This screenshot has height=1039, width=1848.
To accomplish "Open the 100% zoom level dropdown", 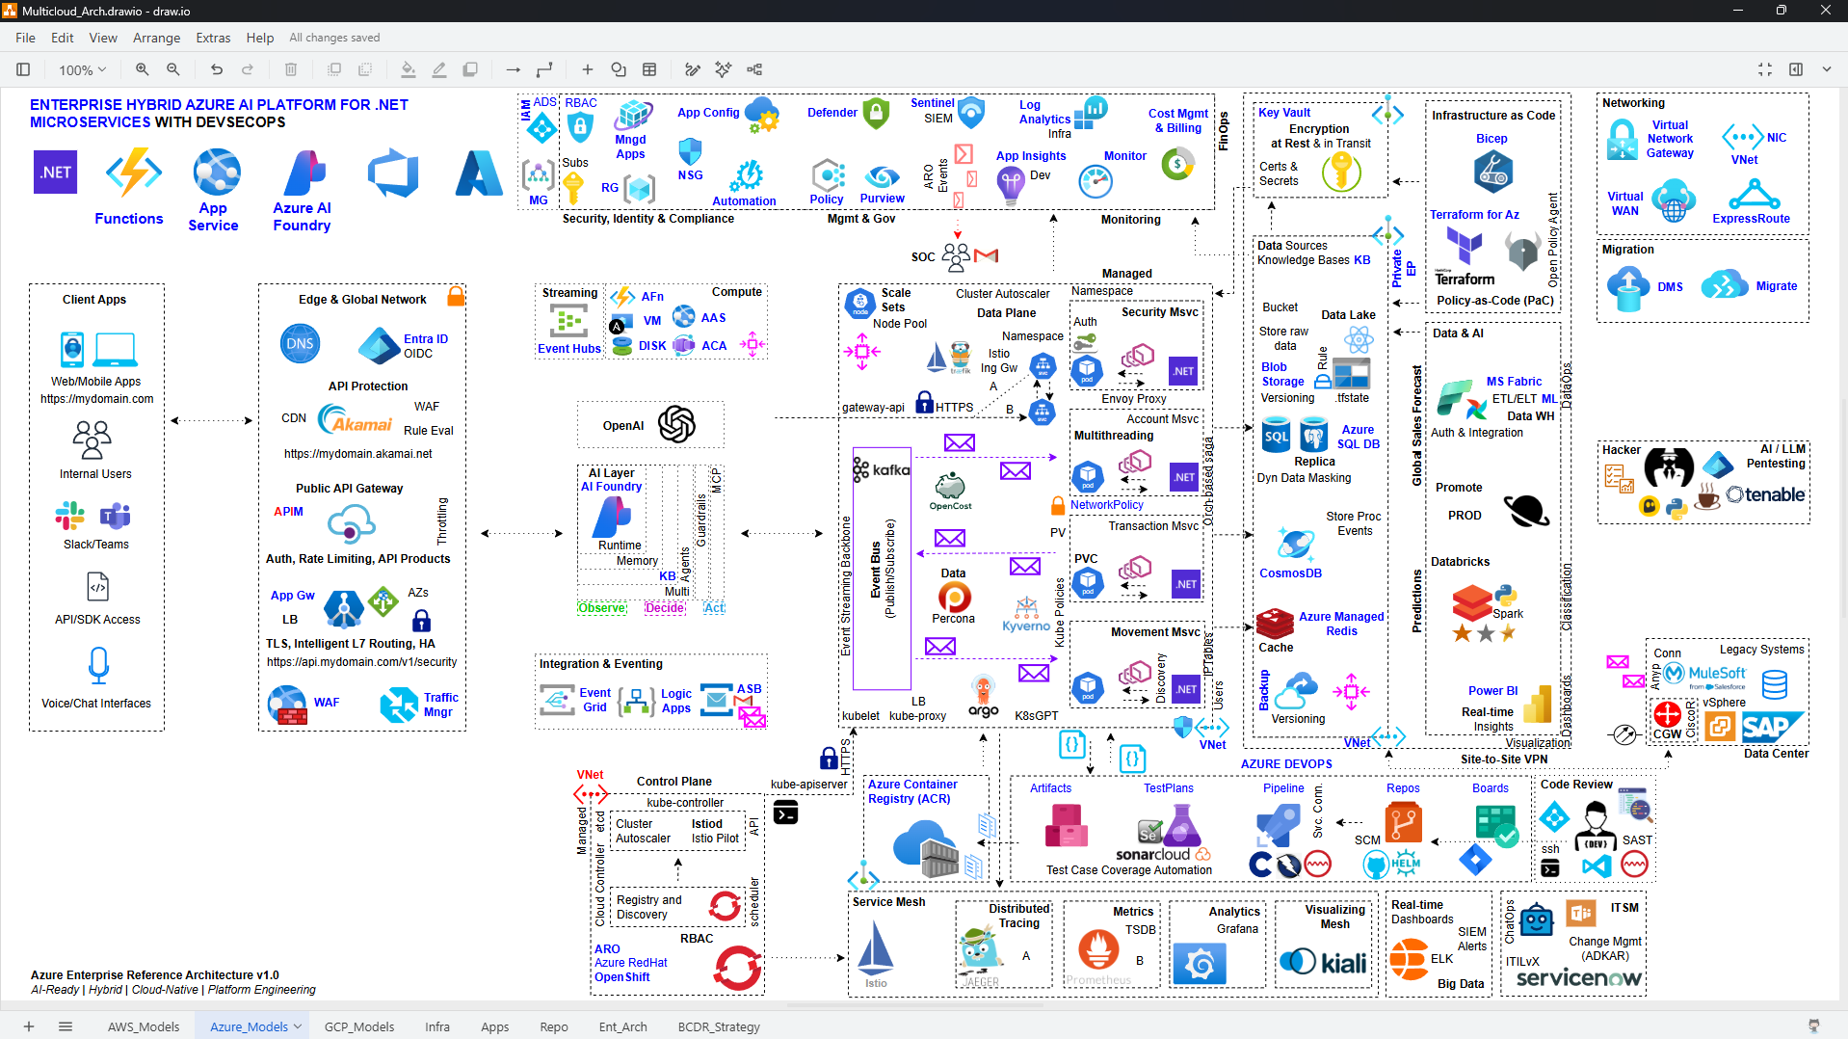I will click(82, 69).
